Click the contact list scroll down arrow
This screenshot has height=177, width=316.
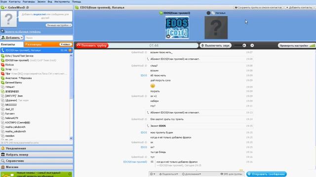[x=71, y=139]
